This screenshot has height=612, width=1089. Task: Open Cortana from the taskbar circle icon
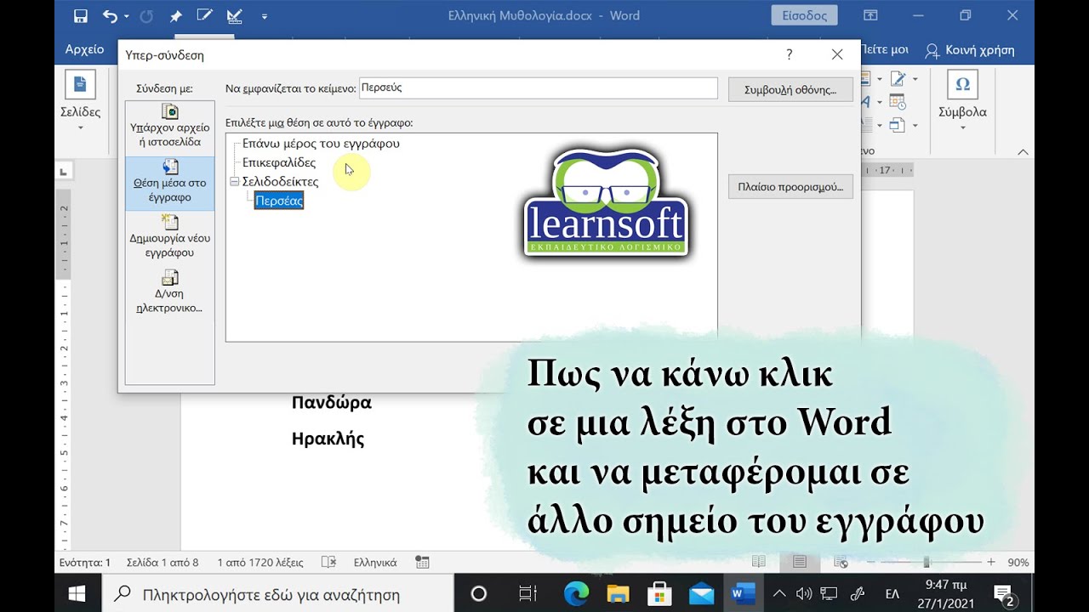click(478, 593)
